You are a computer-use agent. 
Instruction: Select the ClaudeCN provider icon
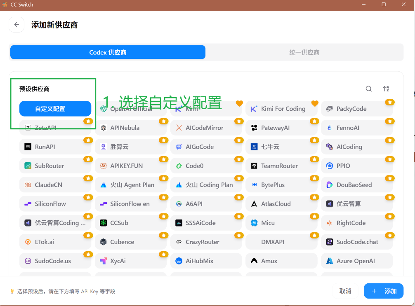(28, 185)
